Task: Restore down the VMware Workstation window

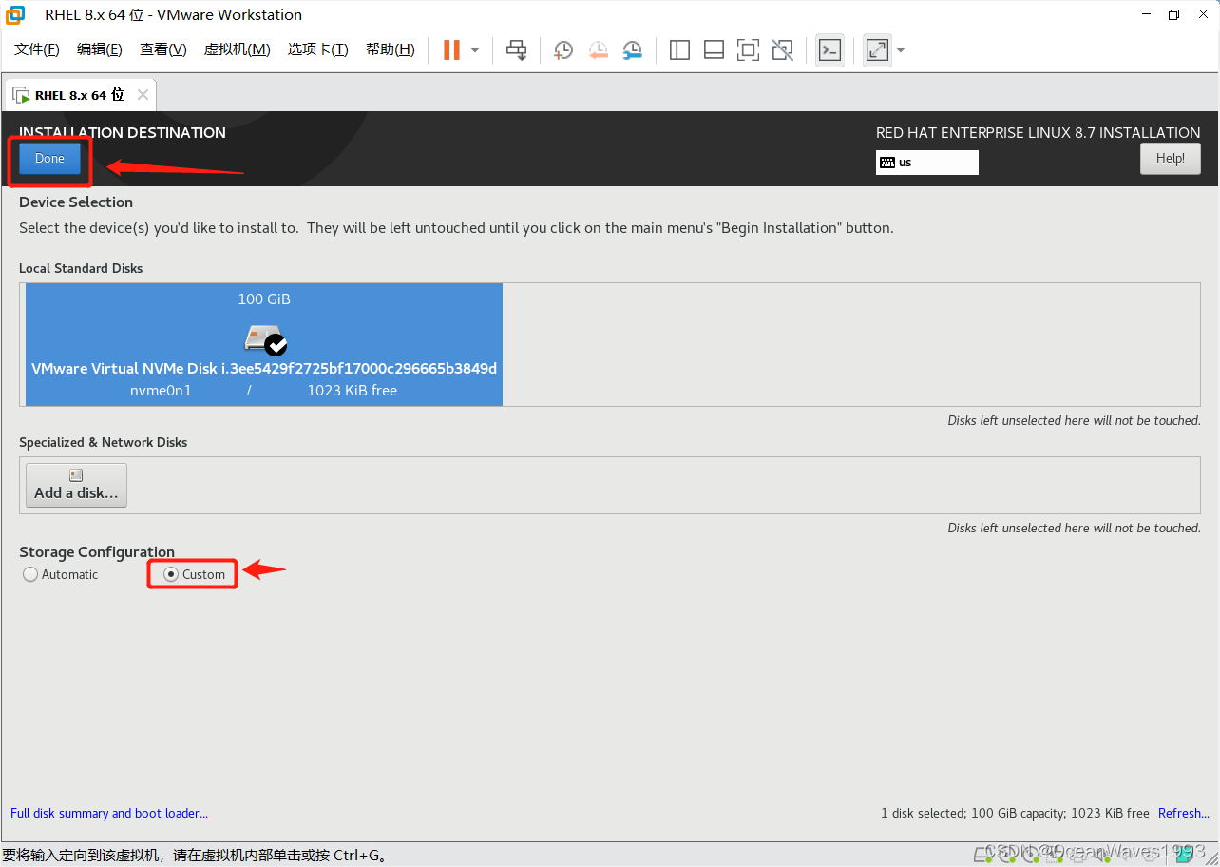Action: tap(1173, 15)
